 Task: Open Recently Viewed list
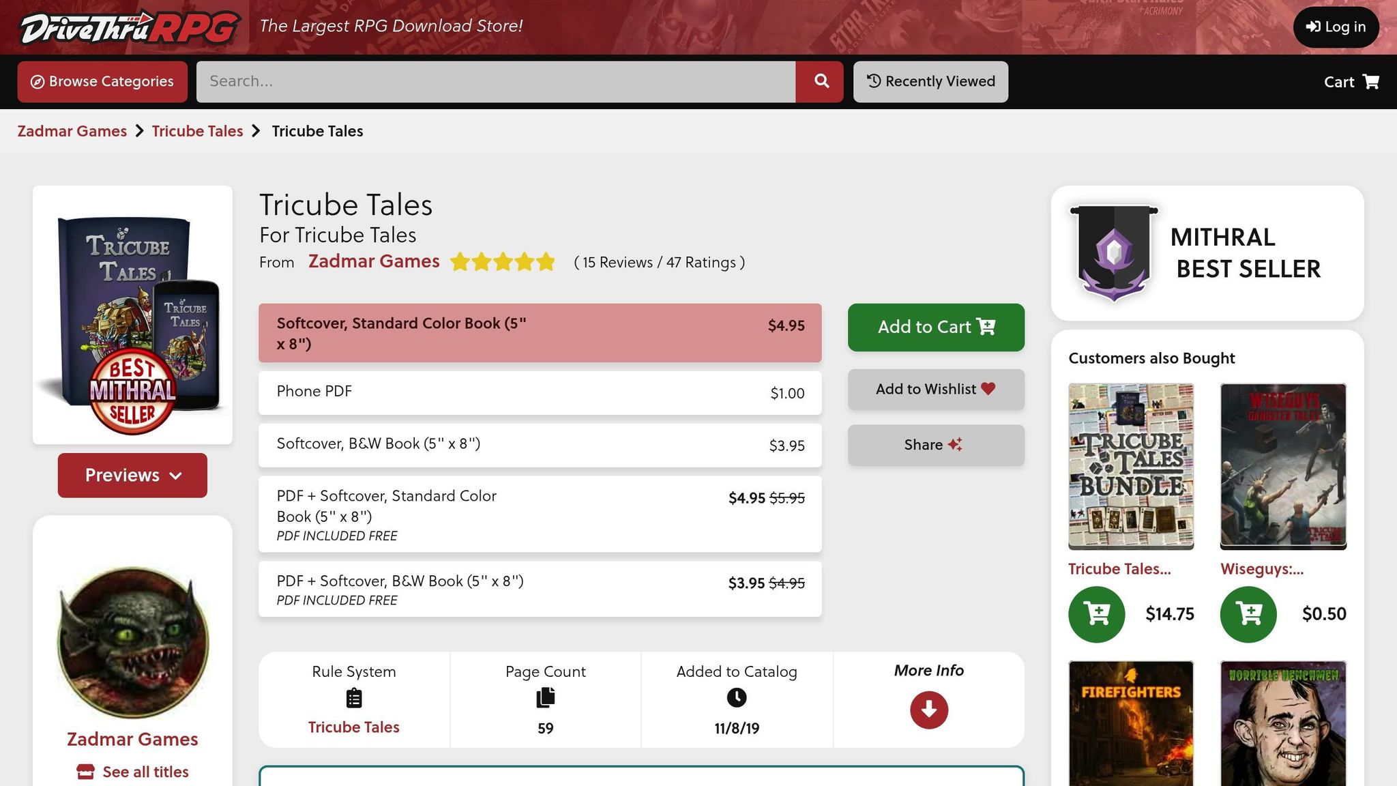930,82
